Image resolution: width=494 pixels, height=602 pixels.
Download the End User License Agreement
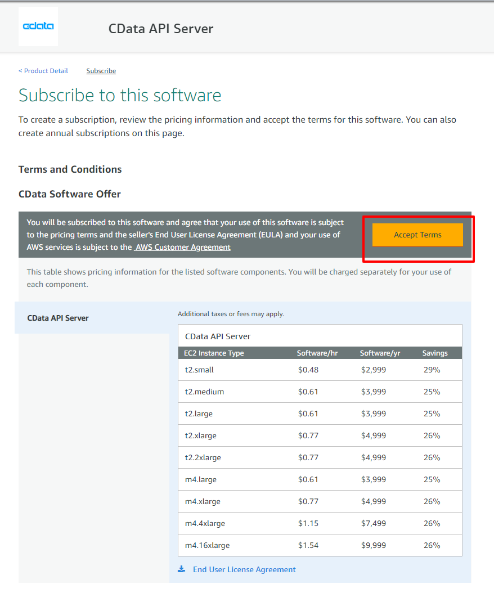pos(244,569)
